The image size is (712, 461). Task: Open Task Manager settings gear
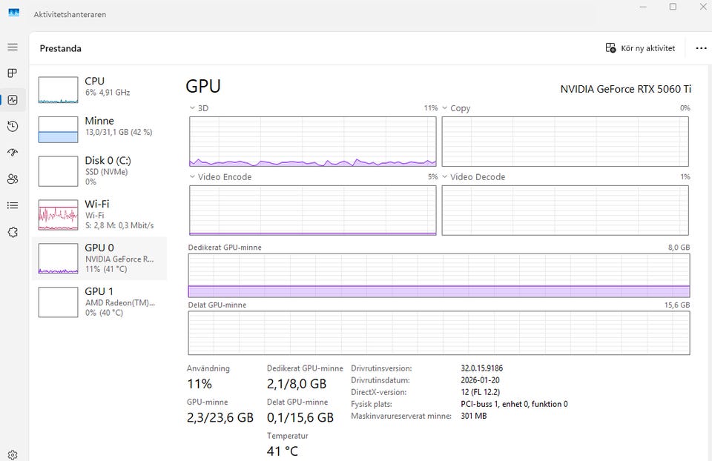[13, 455]
